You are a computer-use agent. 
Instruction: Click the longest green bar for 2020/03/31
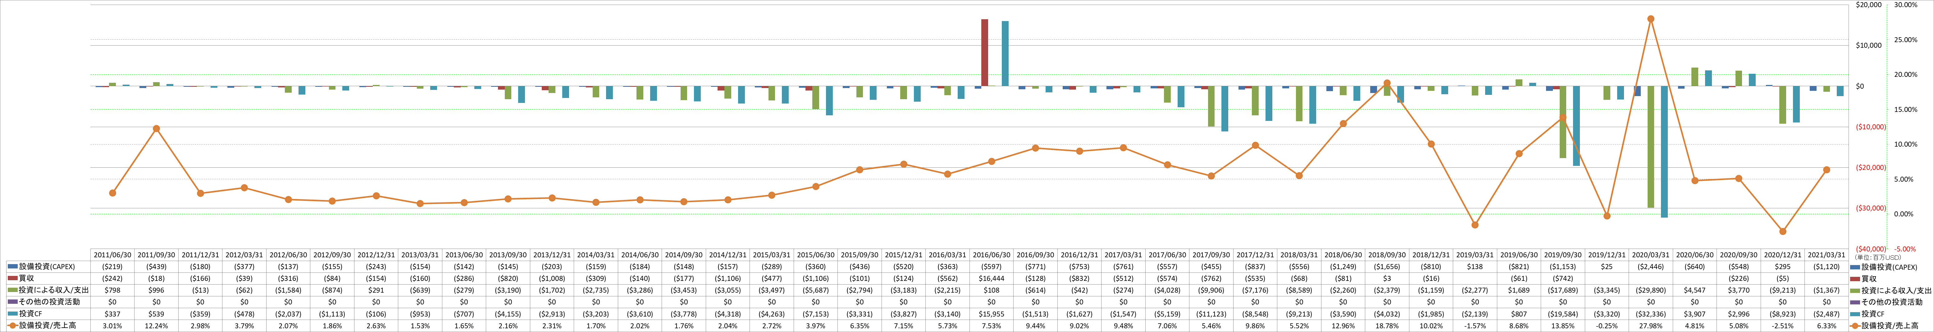click(1651, 147)
